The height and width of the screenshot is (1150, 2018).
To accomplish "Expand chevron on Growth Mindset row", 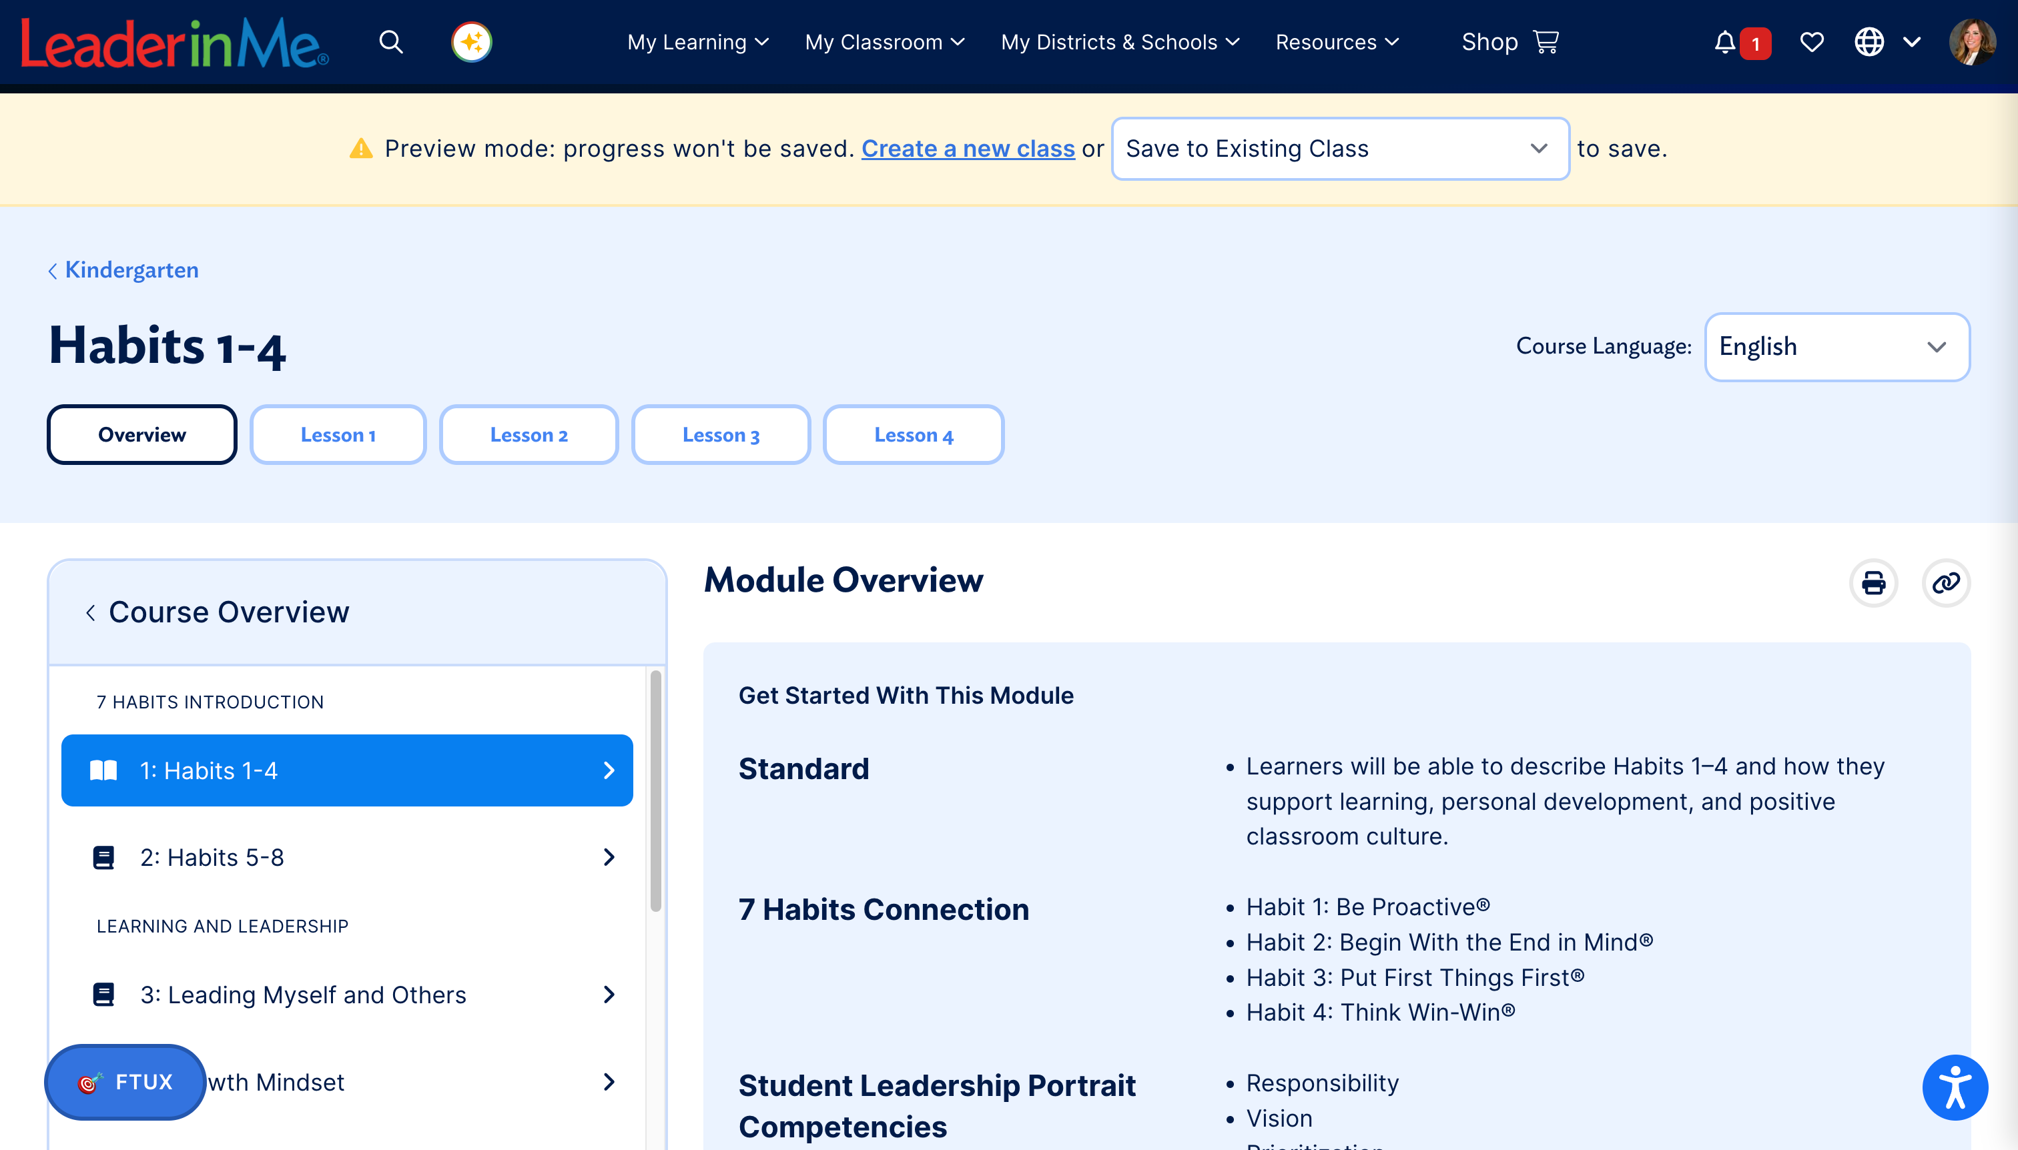I will (609, 1081).
